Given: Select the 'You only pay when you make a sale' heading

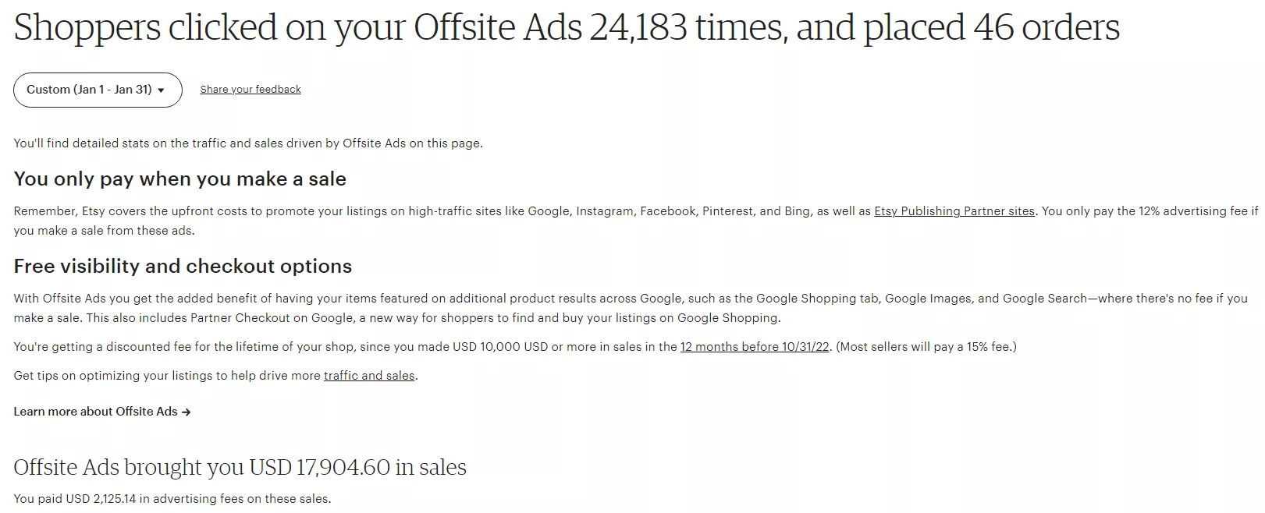Looking at the screenshot, I should click(x=180, y=179).
